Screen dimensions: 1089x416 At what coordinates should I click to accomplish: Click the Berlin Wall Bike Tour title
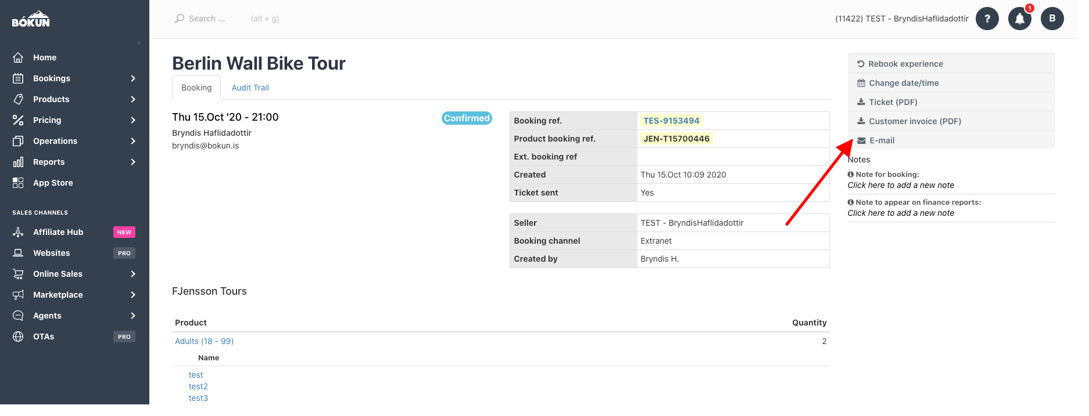(x=259, y=63)
